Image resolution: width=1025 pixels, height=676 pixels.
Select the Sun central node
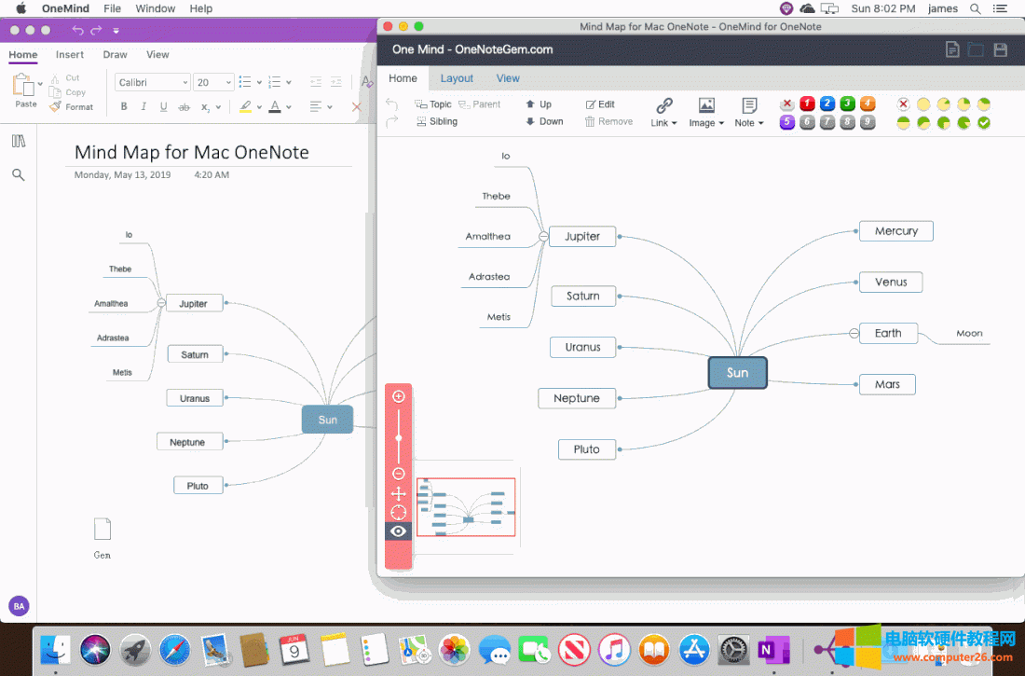(x=737, y=373)
